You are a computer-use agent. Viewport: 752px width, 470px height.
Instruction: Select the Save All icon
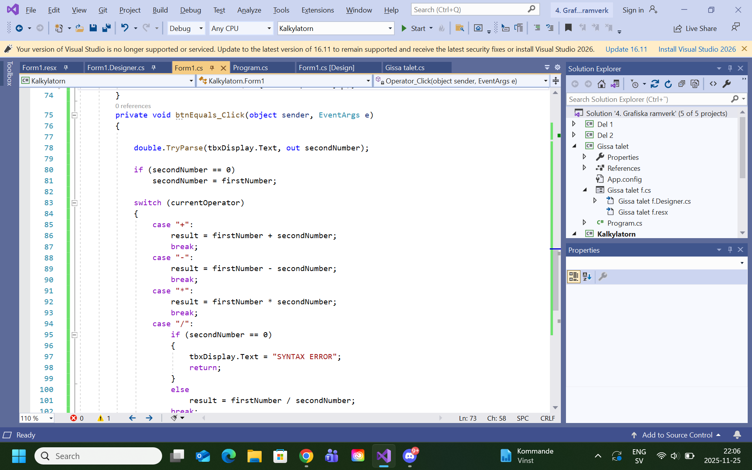coord(106,28)
